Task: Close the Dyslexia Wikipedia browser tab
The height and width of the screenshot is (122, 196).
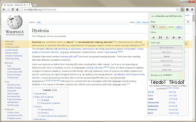Action: (x=29, y=5)
